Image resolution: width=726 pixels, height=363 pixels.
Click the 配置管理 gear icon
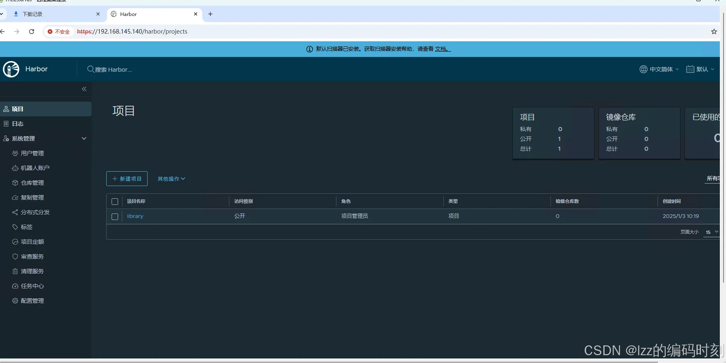[15, 301]
